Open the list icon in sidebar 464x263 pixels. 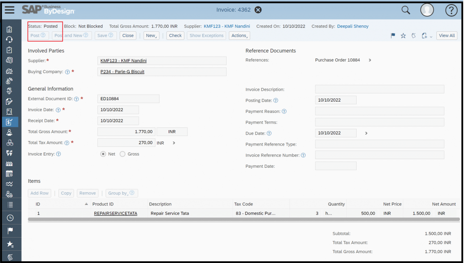pyautogui.click(x=10, y=205)
